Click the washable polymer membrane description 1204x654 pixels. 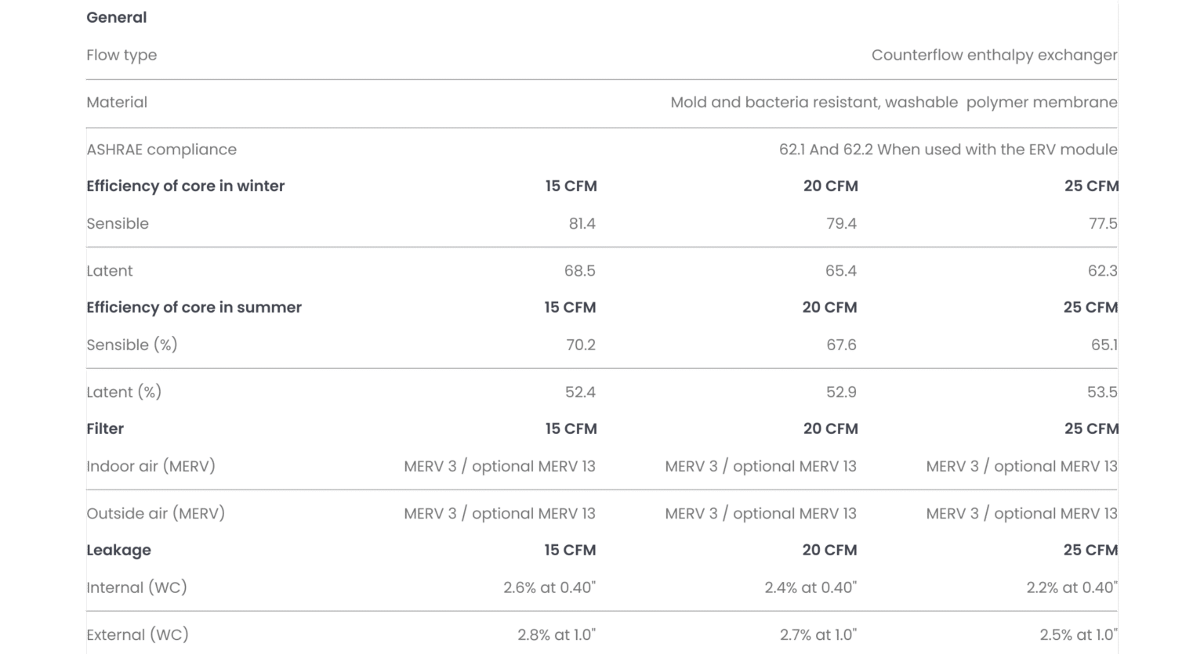pyautogui.click(x=894, y=103)
